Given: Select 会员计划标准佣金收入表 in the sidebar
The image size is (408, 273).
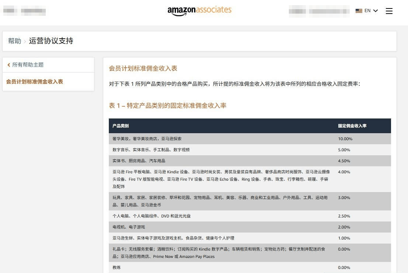Looking at the screenshot, I should tap(35, 81).
